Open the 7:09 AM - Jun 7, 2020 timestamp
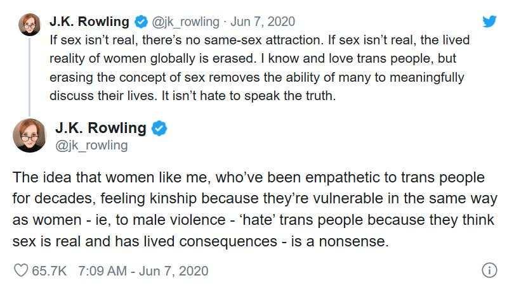 [x=143, y=271]
